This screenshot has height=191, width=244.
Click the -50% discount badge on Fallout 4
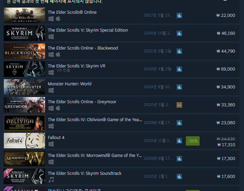tap(193, 141)
